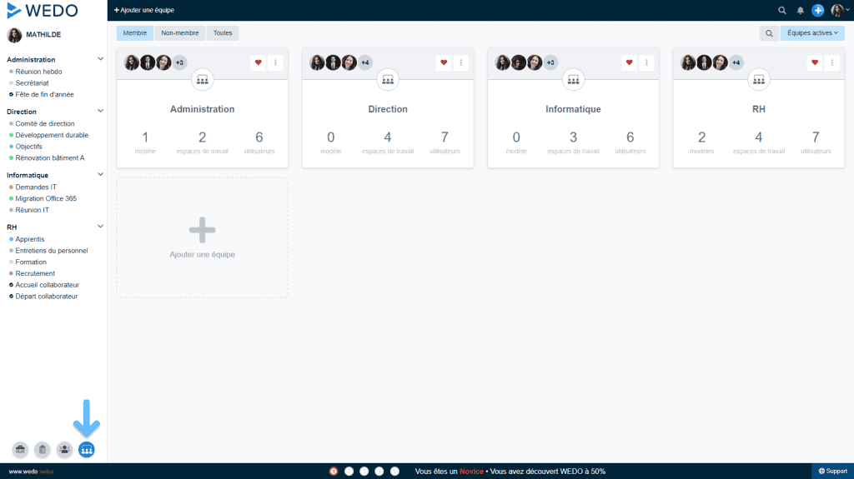This screenshot has height=479, width=854.
Task: Click the blue plus quick-add icon in top bar
Action: click(x=817, y=10)
